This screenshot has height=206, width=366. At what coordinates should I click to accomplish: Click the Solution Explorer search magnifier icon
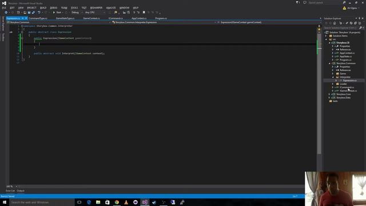(x=361, y=28)
